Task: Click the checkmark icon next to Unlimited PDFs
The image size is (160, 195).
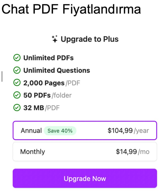Action: [x=17, y=58]
